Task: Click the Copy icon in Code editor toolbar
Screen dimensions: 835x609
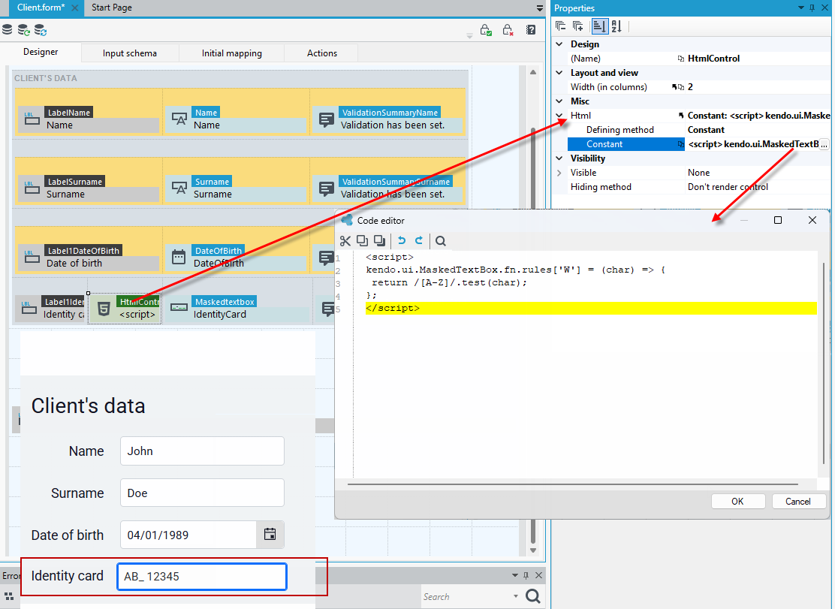Action: [x=362, y=241]
